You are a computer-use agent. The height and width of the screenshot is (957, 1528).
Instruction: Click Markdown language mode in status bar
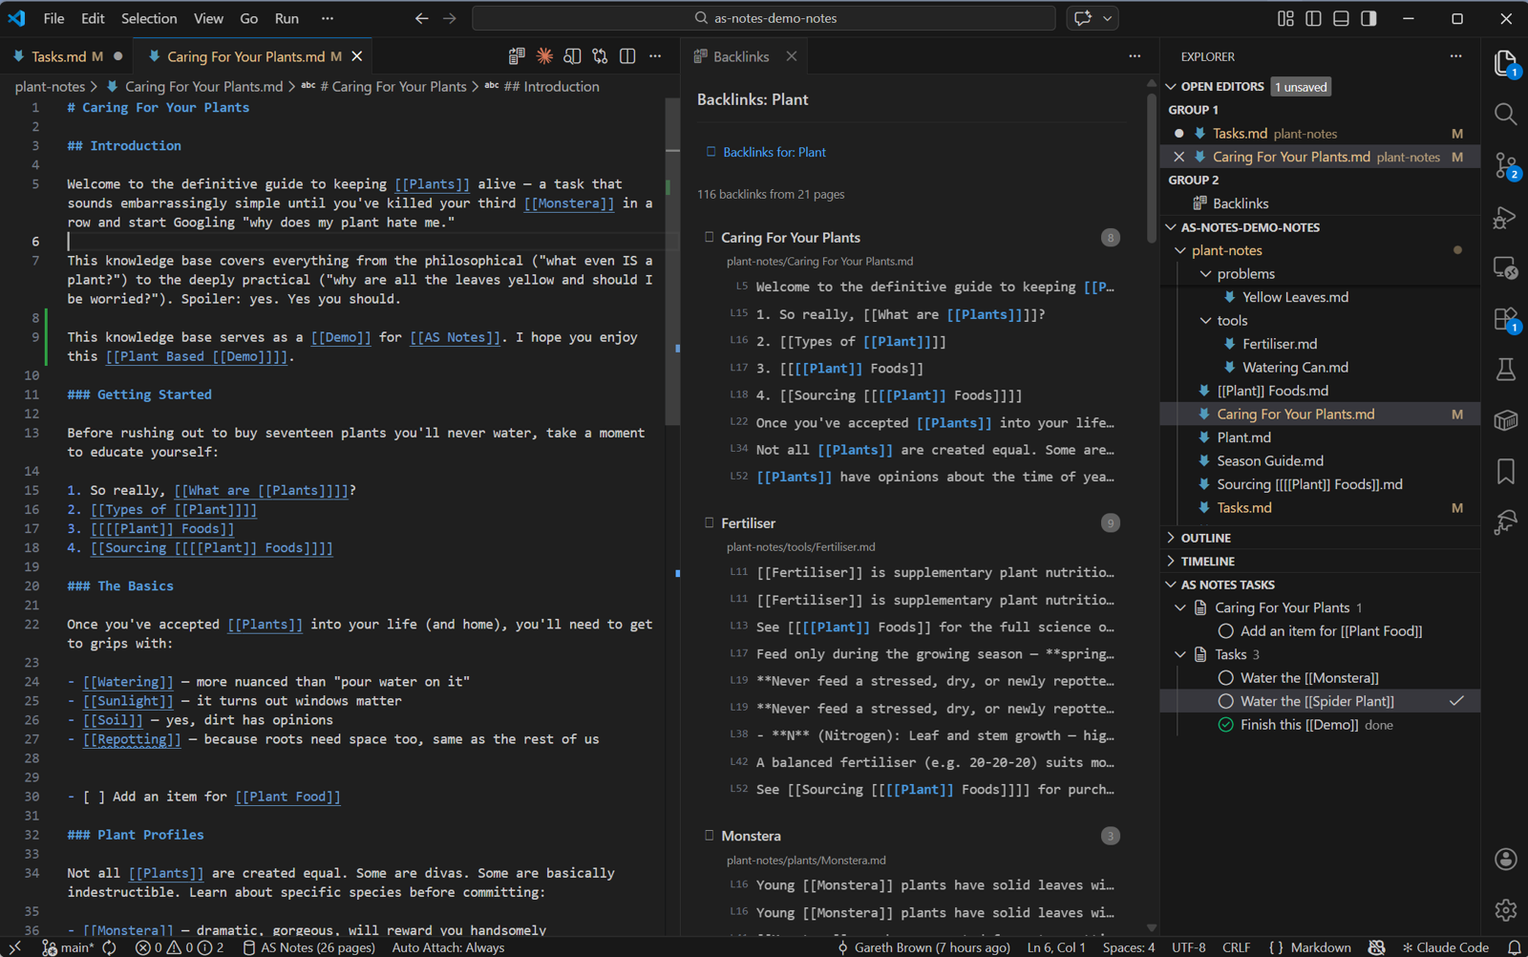click(1320, 947)
